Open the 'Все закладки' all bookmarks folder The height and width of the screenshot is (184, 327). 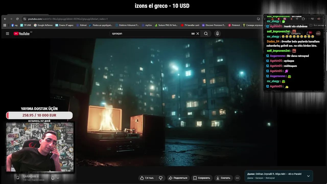coord(316,25)
